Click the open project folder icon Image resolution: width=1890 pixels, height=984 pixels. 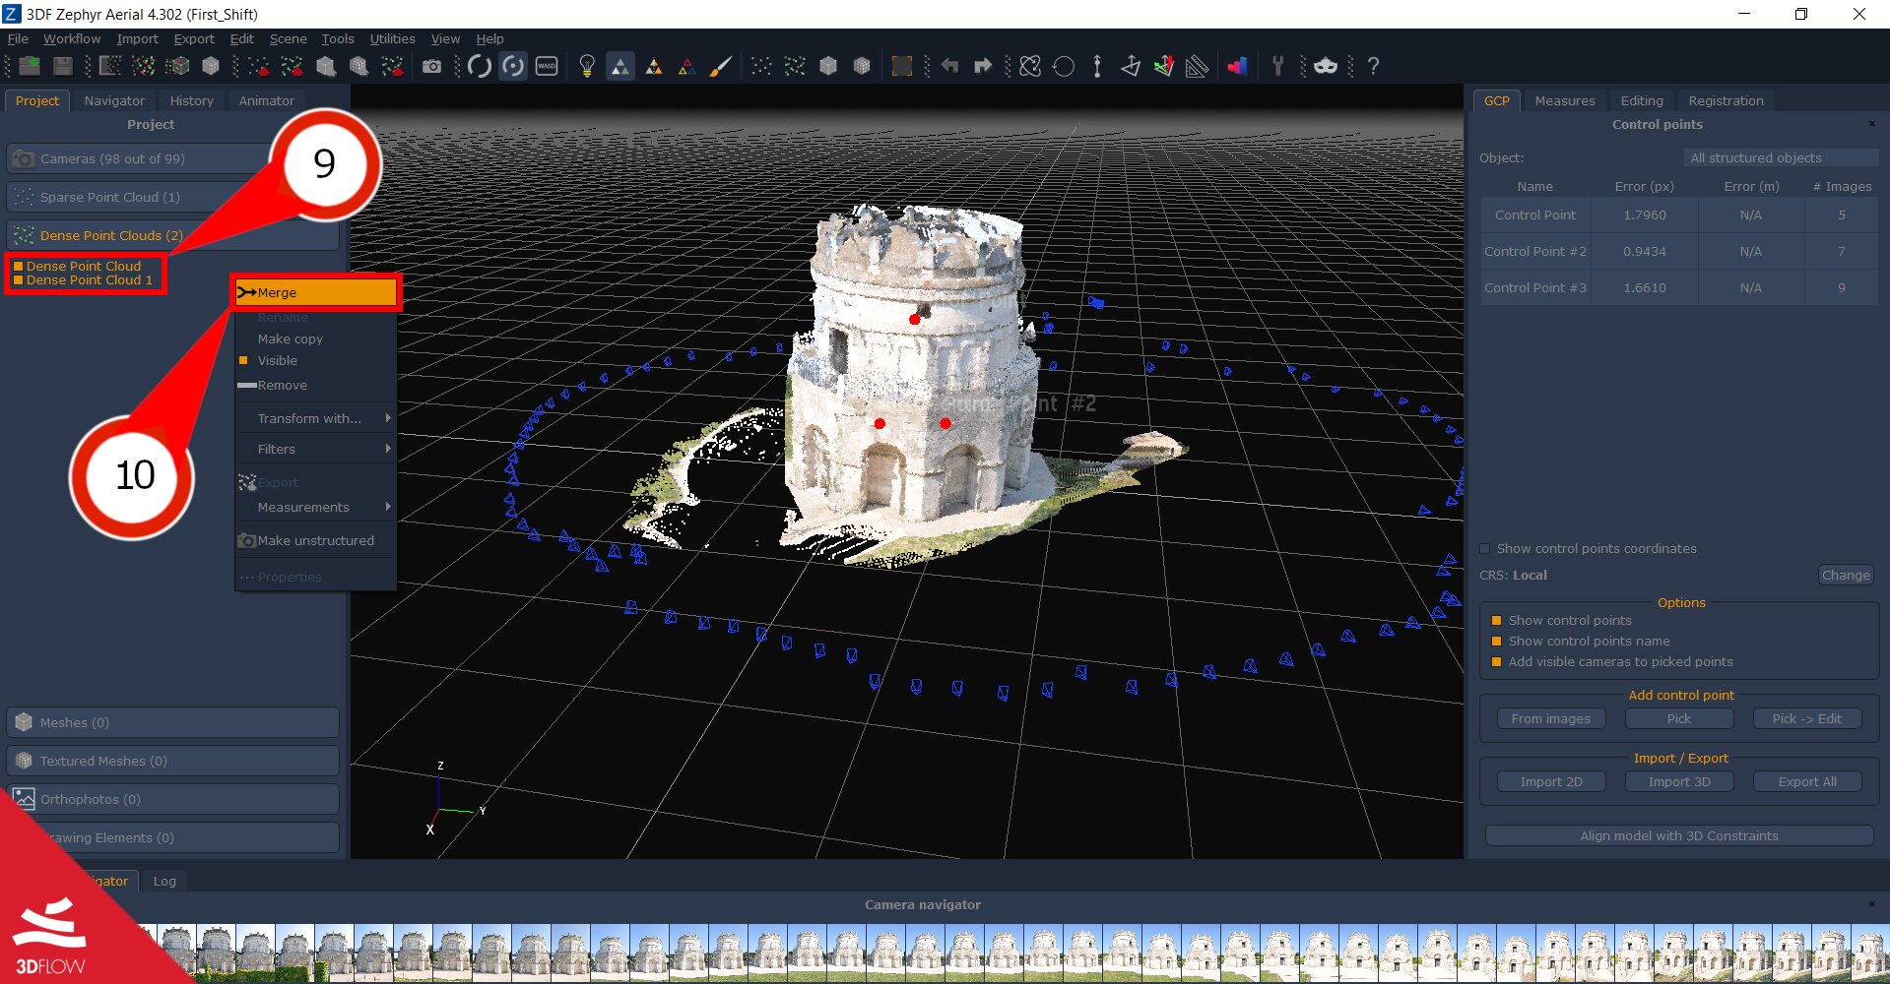click(x=30, y=66)
